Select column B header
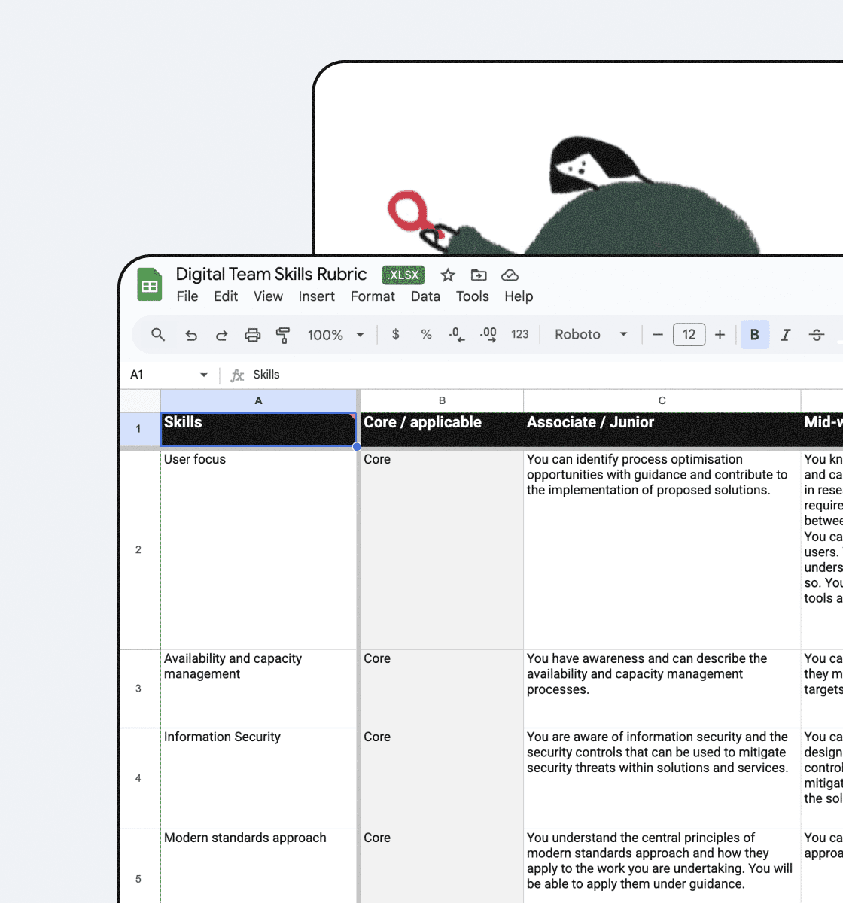Image resolution: width=843 pixels, height=903 pixels. pos(442,400)
